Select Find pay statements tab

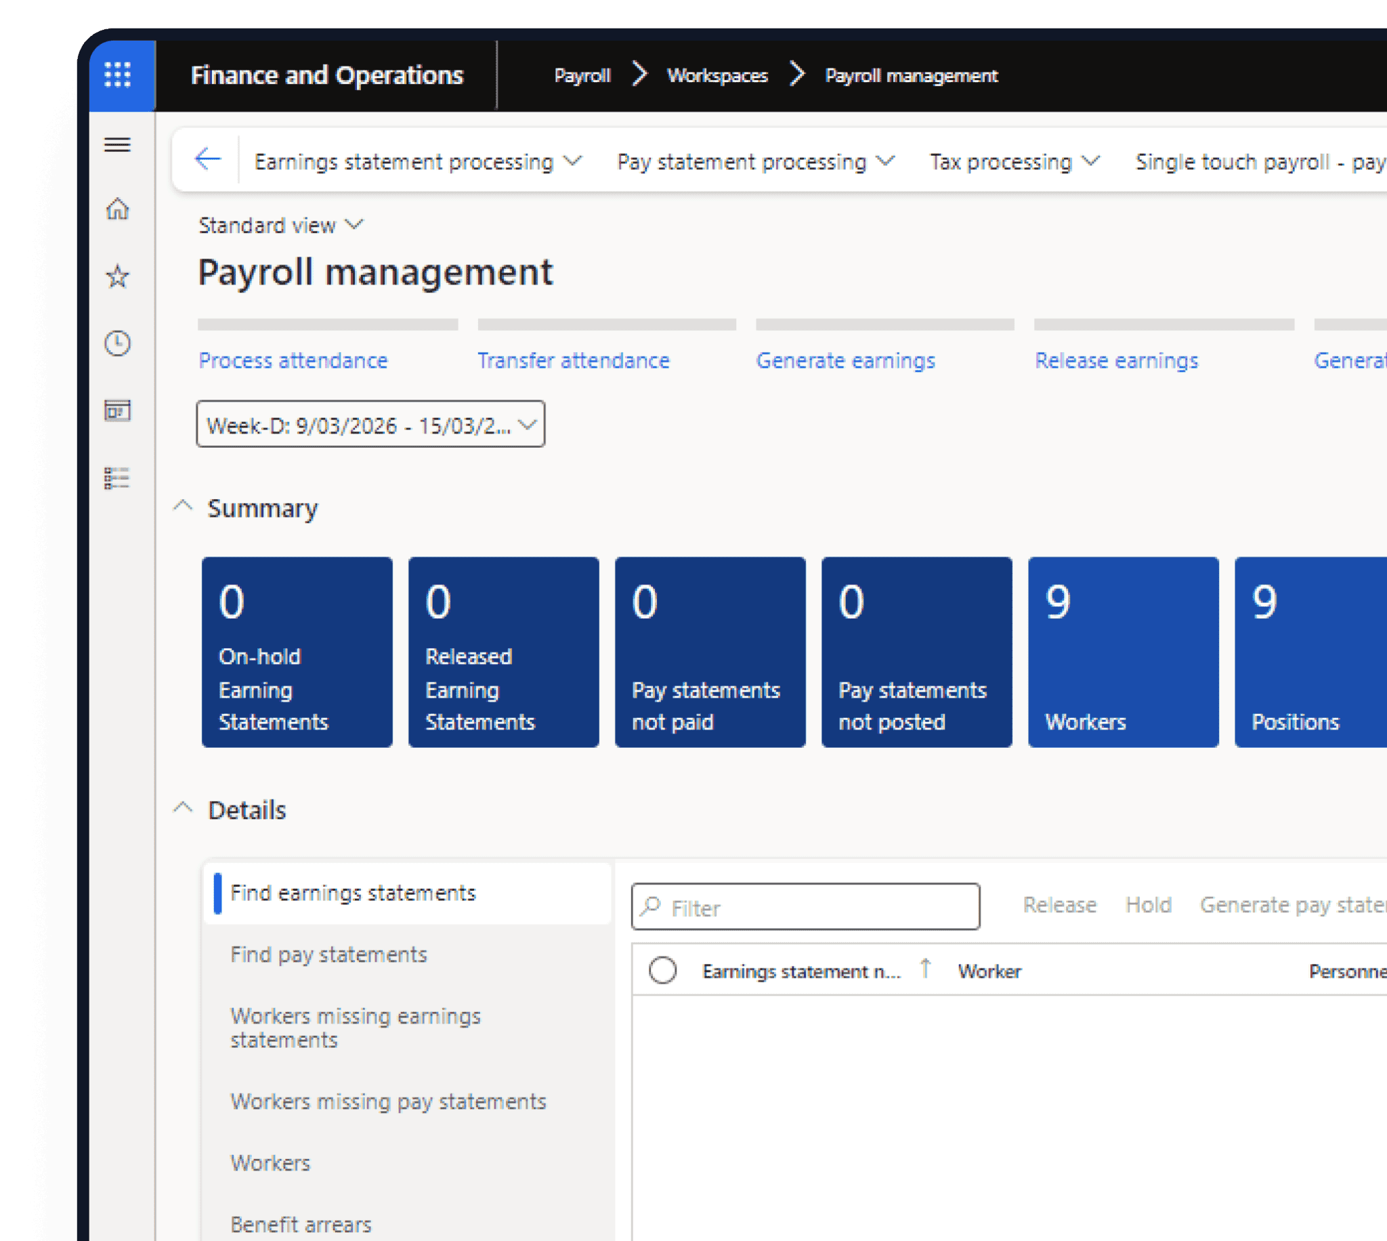(408, 954)
